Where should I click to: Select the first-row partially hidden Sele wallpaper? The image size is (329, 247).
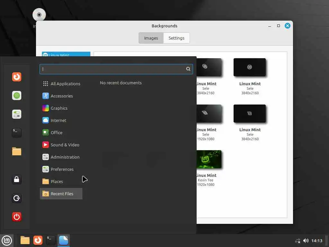click(x=209, y=67)
